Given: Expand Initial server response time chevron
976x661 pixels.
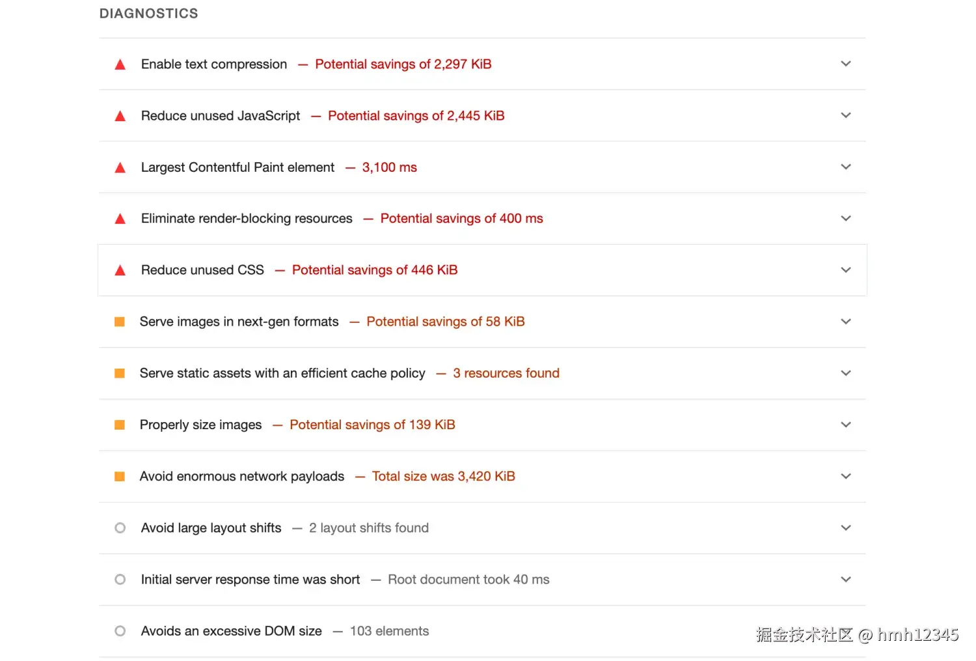Looking at the screenshot, I should [x=845, y=580].
